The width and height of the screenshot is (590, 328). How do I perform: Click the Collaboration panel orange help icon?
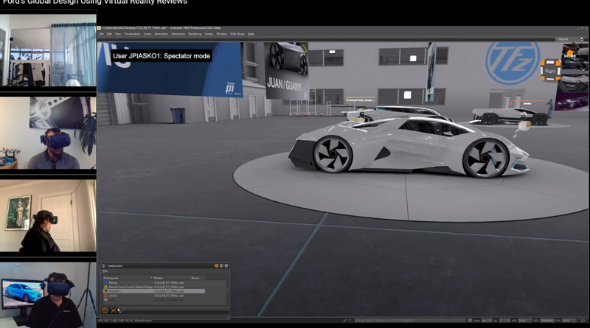217,266
